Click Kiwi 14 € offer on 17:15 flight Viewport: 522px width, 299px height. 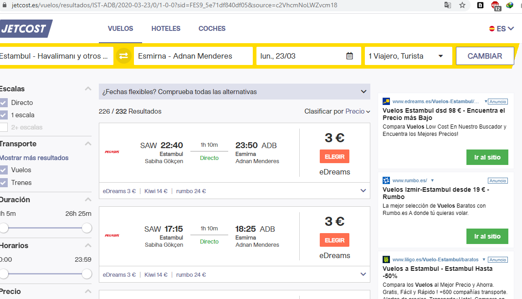(156, 275)
